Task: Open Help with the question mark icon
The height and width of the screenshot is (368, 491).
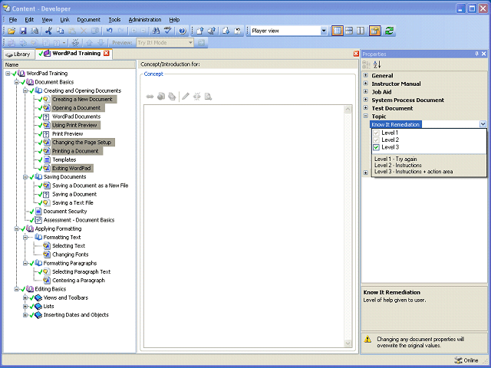Action: 183,31
